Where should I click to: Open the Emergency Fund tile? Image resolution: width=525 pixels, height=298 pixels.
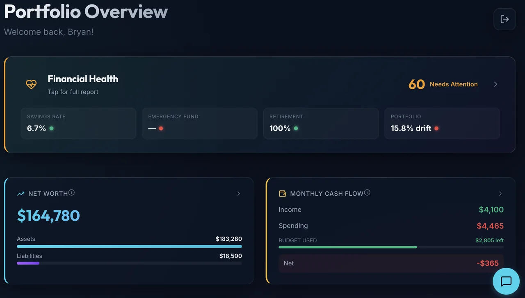(x=200, y=123)
